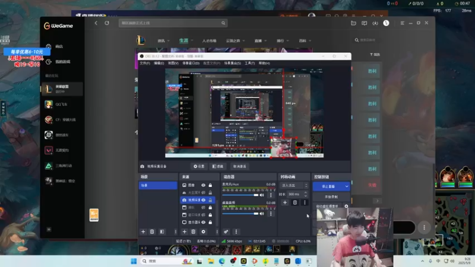Open WeGame messages icon in title bar
The image size is (475, 267).
point(364,23)
